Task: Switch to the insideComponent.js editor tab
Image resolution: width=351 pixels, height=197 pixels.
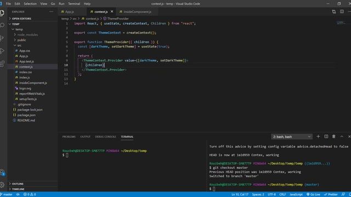Action: pyautogui.click(x=138, y=11)
